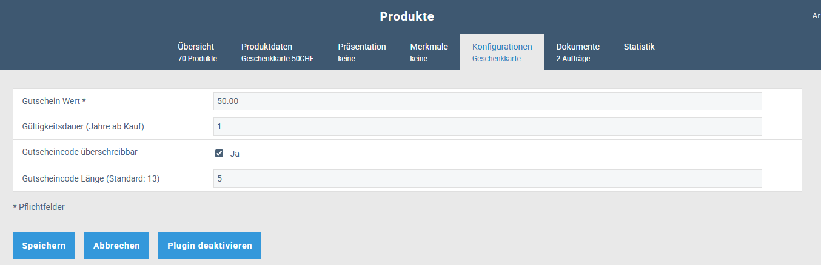This screenshot has width=821, height=265.
Task: Click the Plugin deaktivieren button
Action: [209, 246]
